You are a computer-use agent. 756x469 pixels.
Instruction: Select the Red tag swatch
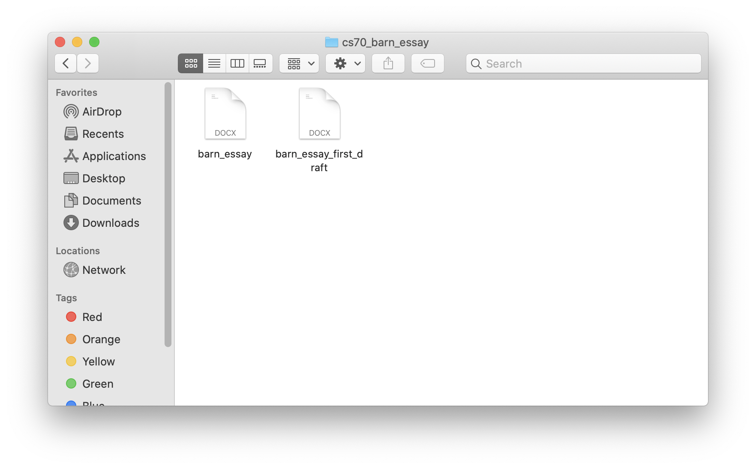coord(71,317)
